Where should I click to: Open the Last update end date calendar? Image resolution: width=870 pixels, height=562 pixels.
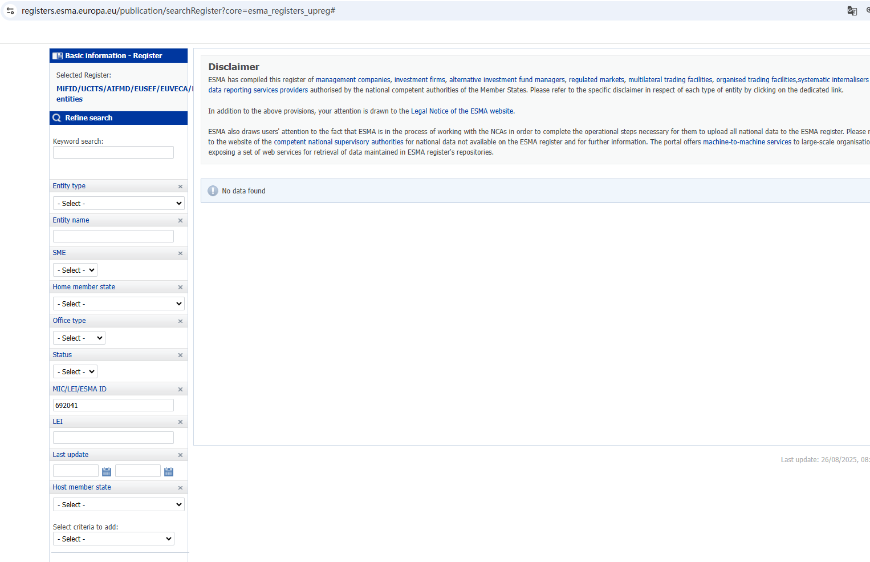169,472
